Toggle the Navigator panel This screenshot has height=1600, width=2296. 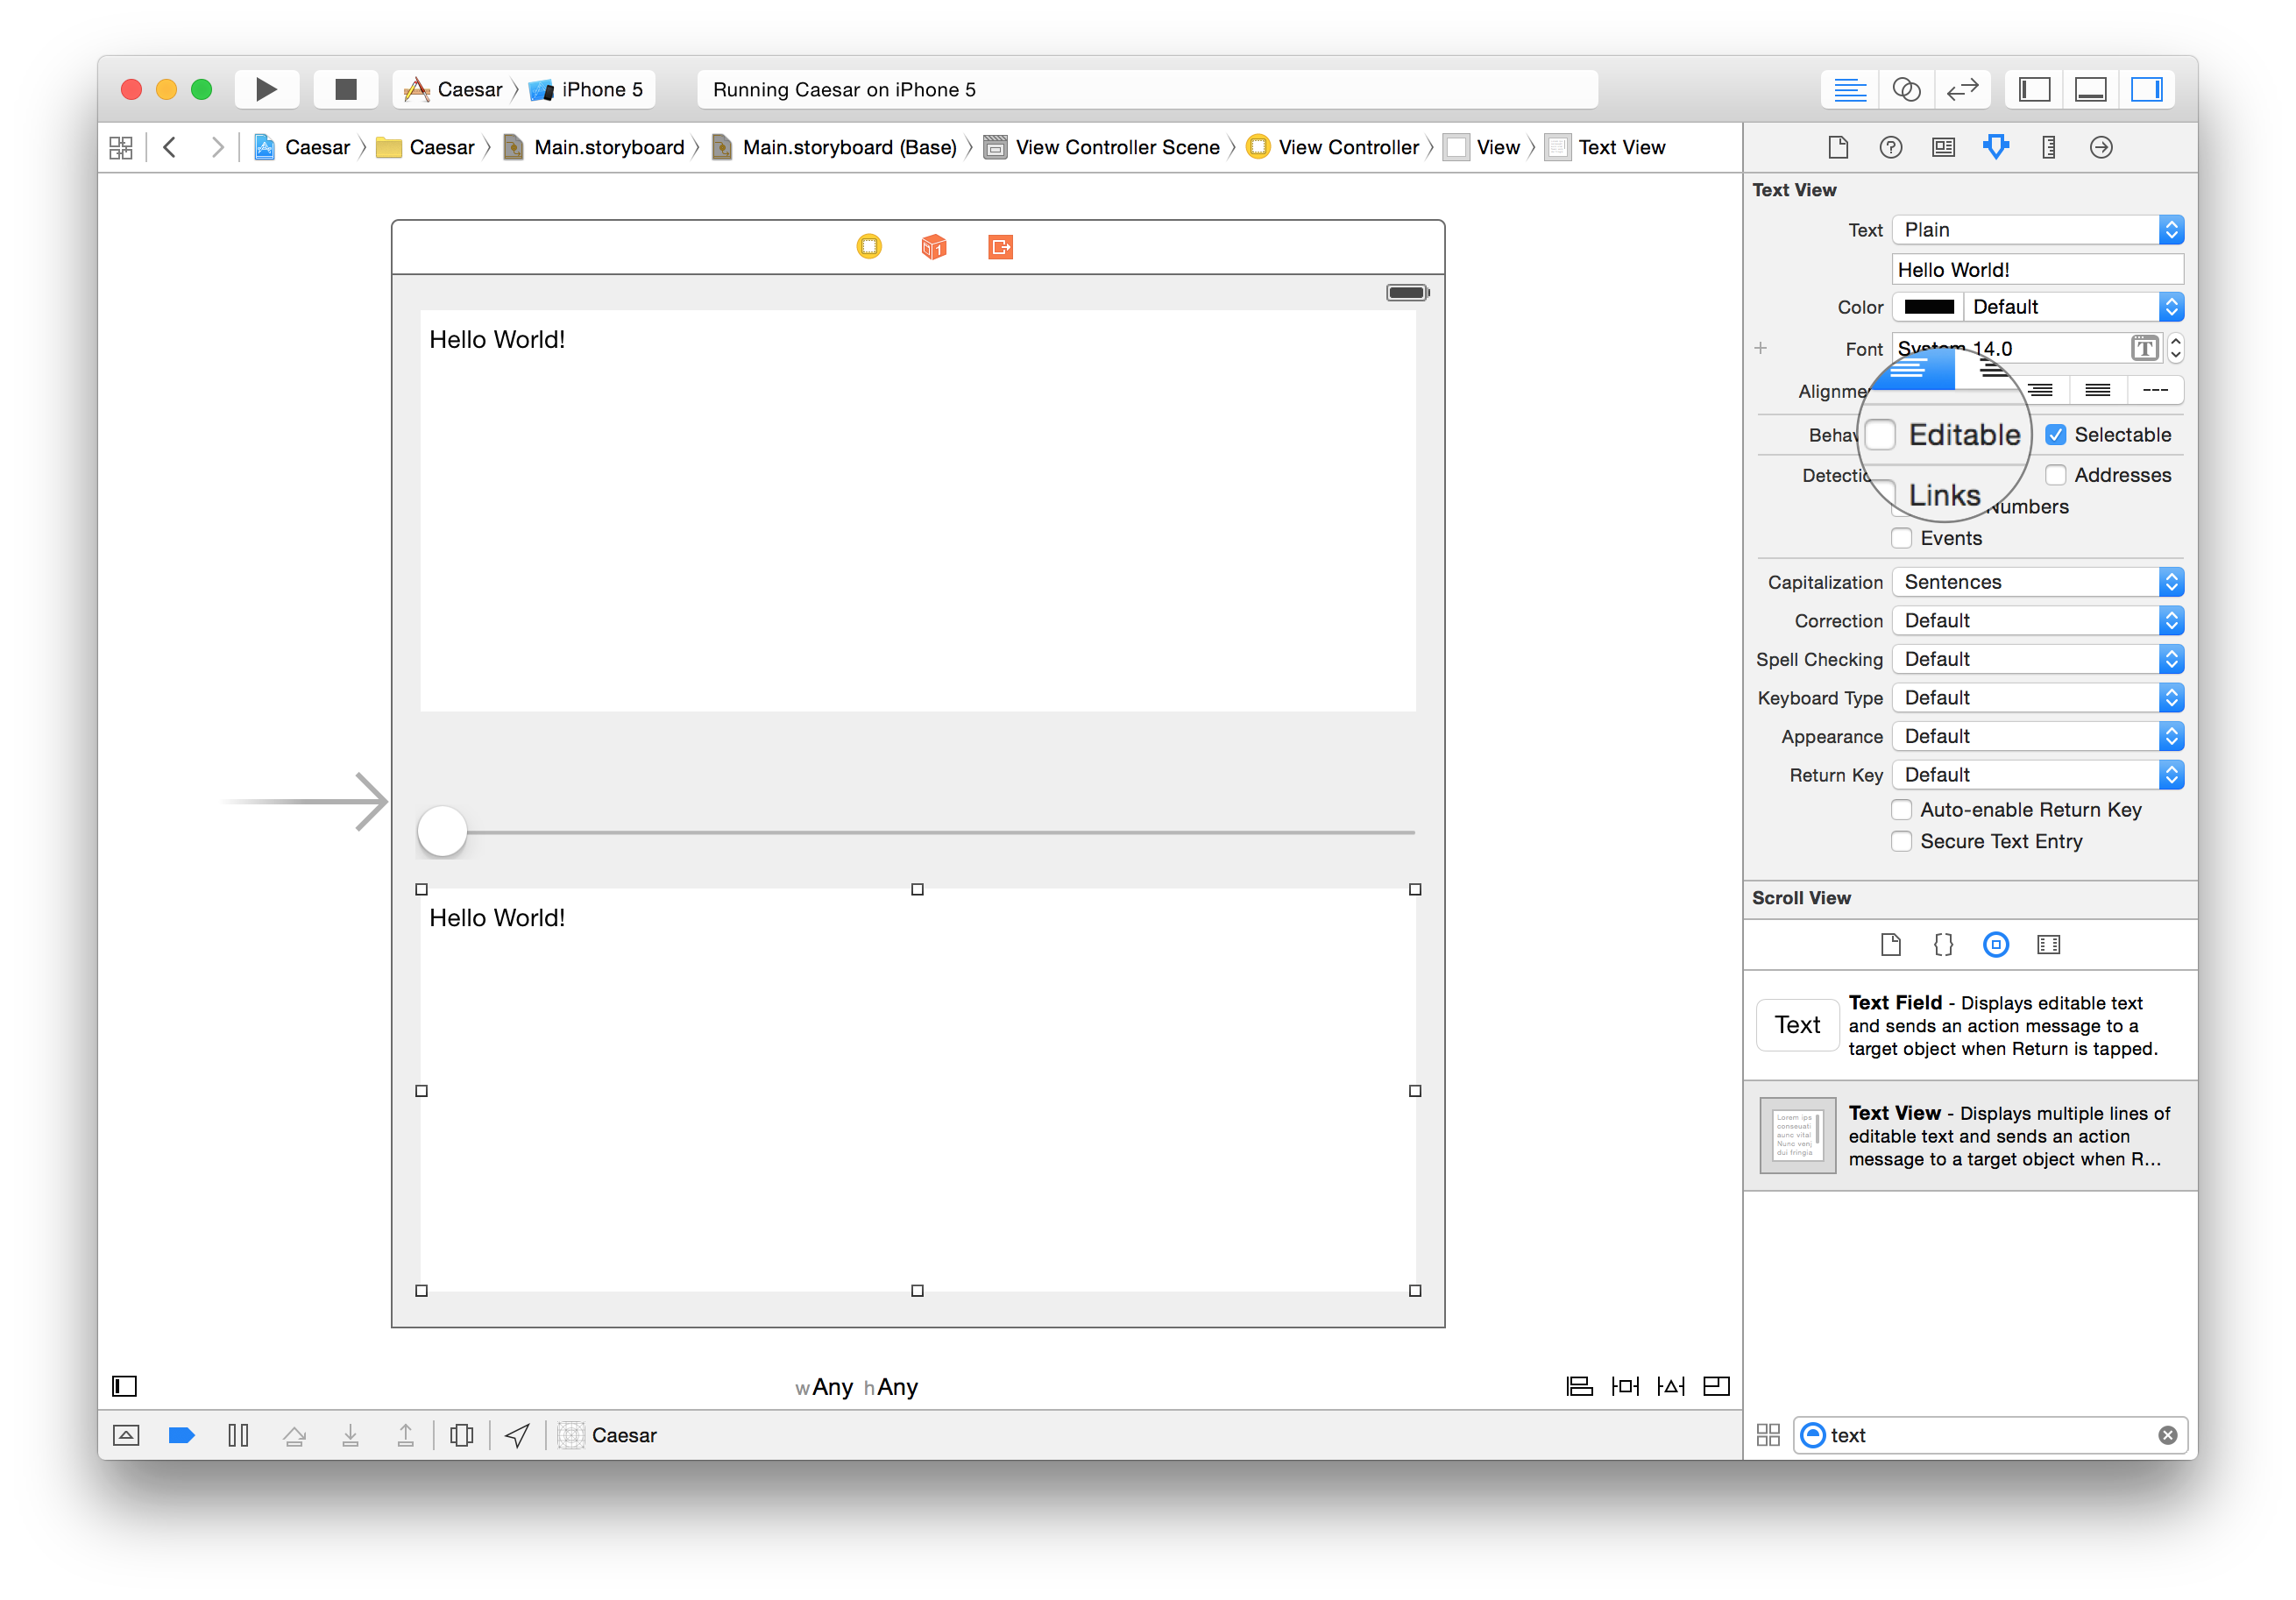point(2034,90)
